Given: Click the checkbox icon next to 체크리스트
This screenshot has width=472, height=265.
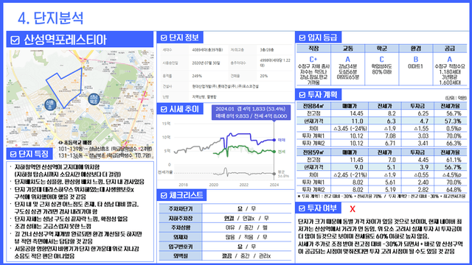Looking at the screenshot, I should tap(164, 196).
